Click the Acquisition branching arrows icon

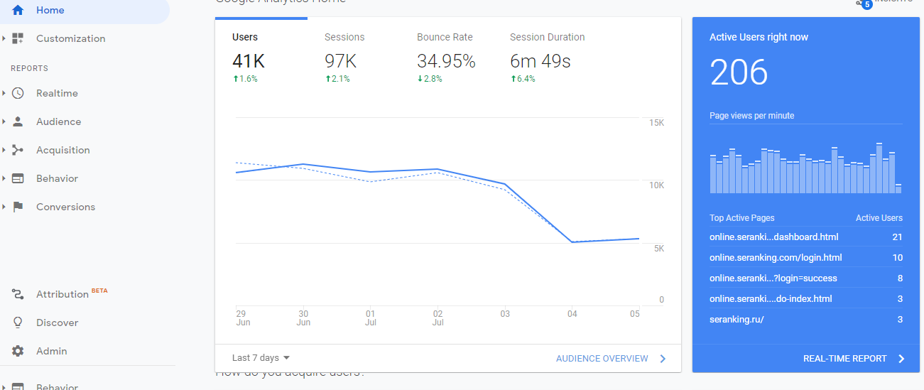point(18,150)
